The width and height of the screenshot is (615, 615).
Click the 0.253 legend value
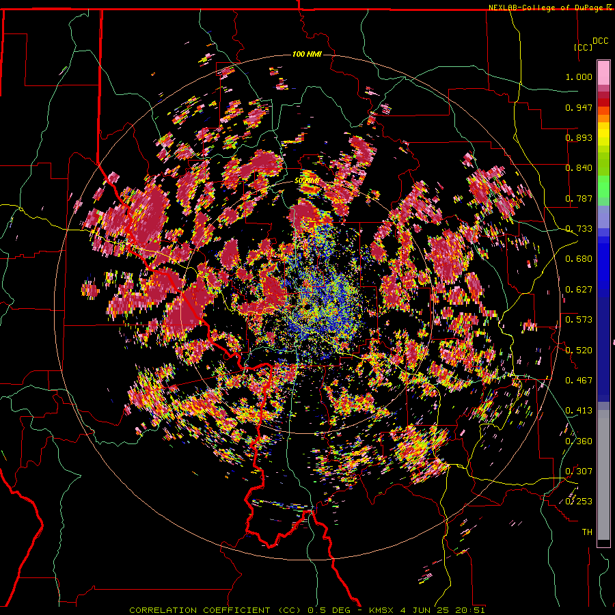(579, 502)
